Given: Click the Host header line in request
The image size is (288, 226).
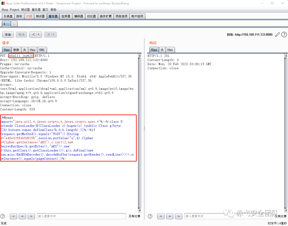Looking at the screenshot, I should click(x=24, y=60).
